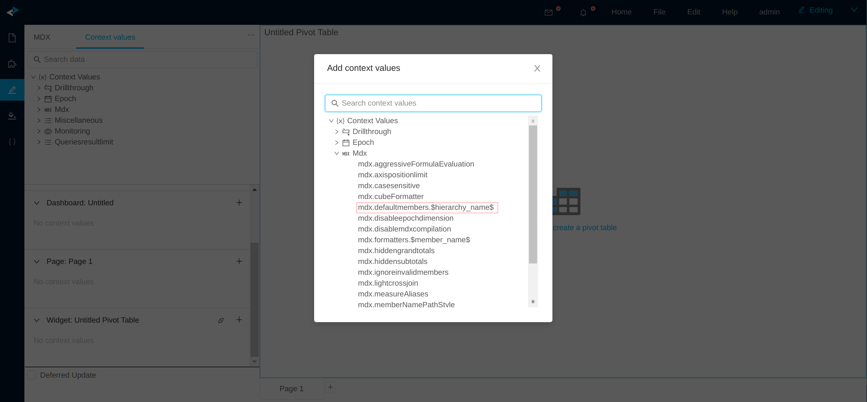Expand the Drillthrough node in dialog

[337, 132]
